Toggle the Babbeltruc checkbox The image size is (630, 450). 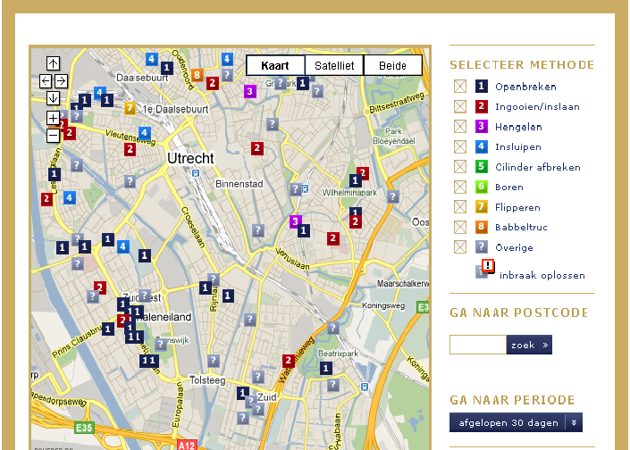coord(460,227)
